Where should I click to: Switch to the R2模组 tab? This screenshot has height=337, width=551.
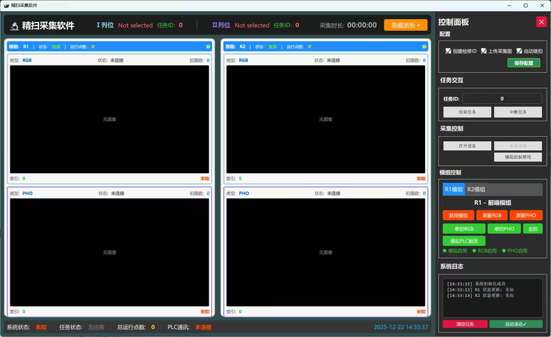[476, 189]
